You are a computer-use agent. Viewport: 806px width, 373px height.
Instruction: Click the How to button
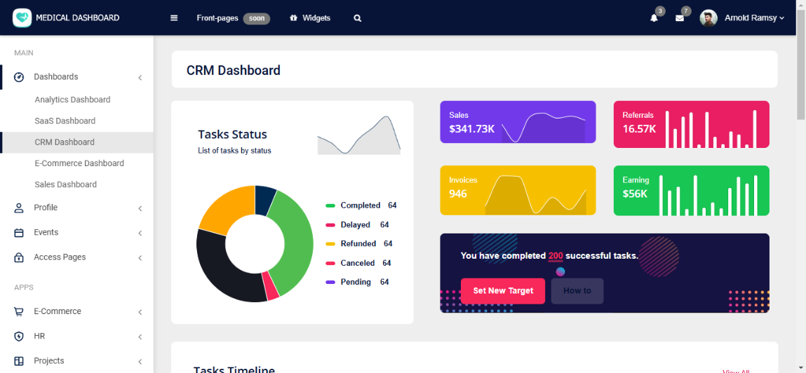577,291
